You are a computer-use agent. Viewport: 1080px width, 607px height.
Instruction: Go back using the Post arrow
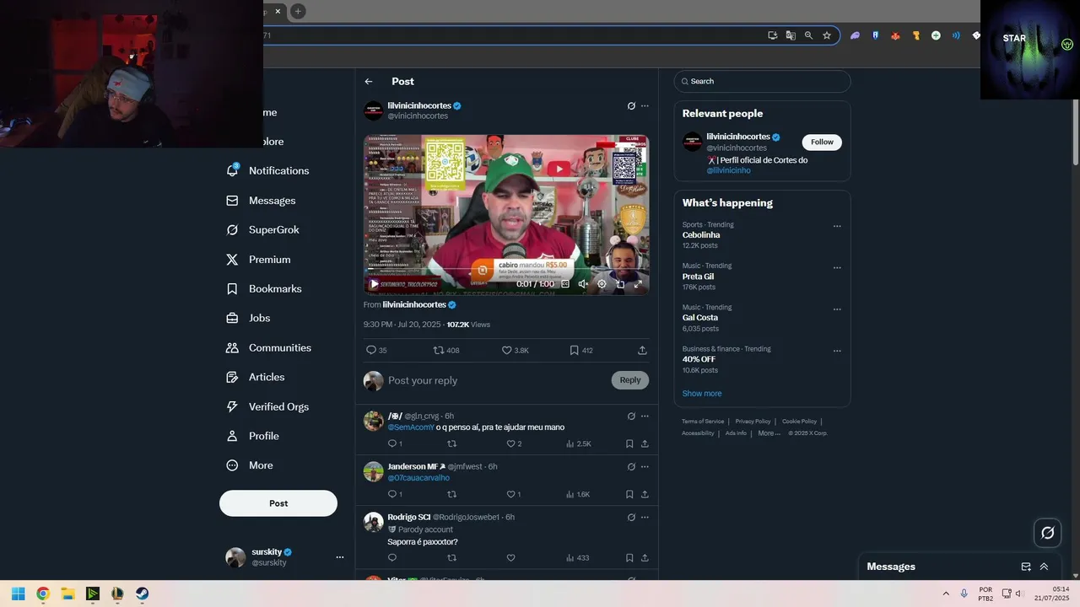click(x=369, y=82)
